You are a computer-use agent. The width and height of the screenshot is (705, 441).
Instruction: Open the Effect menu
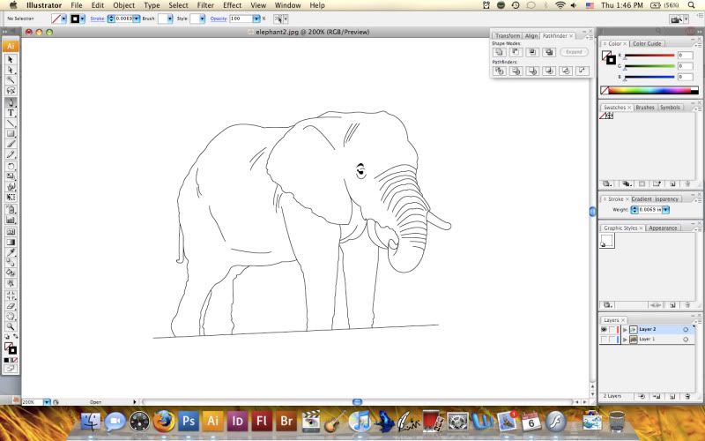click(x=232, y=5)
